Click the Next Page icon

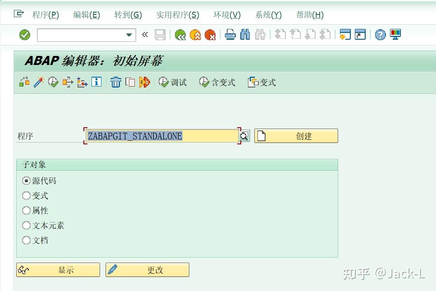310,34
